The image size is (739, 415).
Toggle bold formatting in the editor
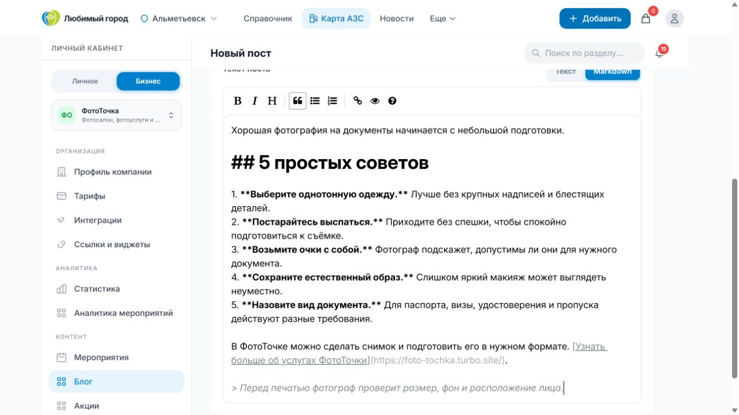pyautogui.click(x=238, y=101)
